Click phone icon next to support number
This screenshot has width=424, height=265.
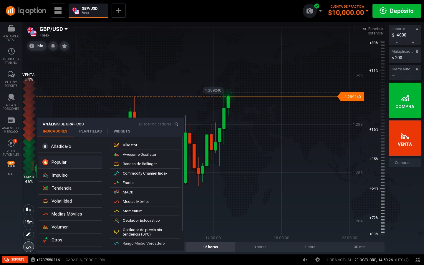pyautogui.click(x=33, y=260)
